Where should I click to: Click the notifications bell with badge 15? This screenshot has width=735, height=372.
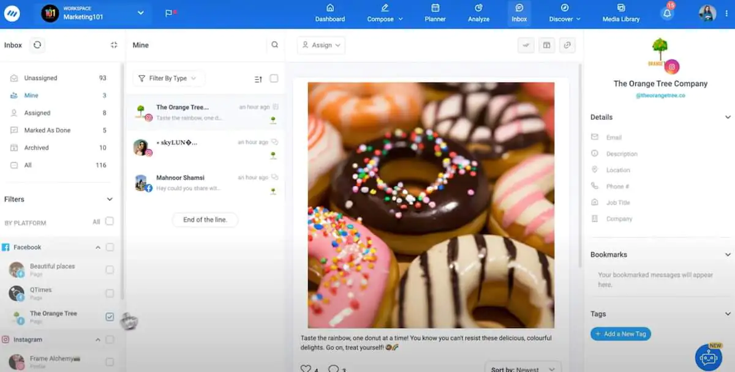click(x=668, y=12)
